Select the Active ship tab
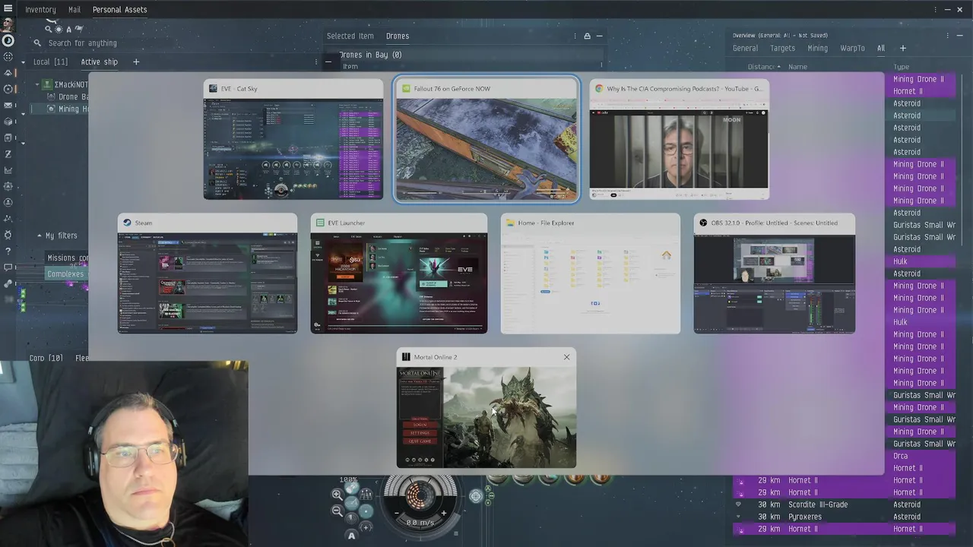 100,62
